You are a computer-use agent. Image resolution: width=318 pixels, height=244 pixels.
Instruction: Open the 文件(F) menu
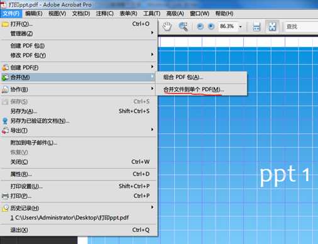point(11,14)
